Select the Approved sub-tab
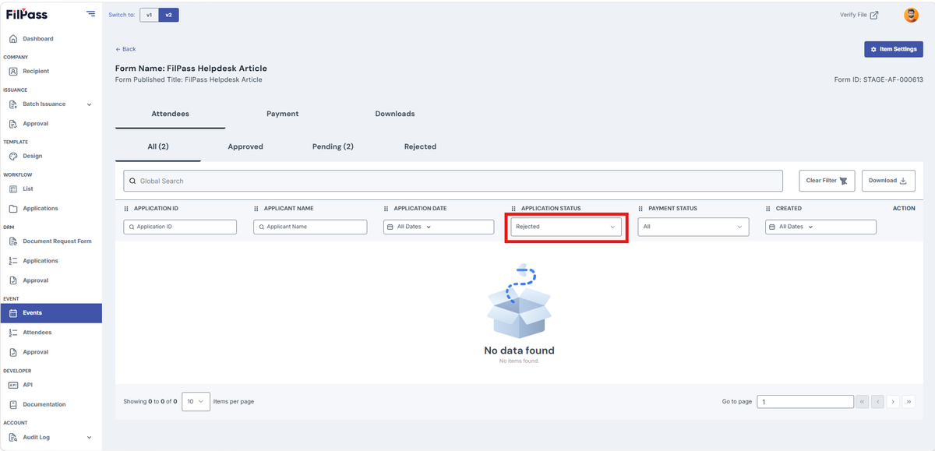 [245, 146]
